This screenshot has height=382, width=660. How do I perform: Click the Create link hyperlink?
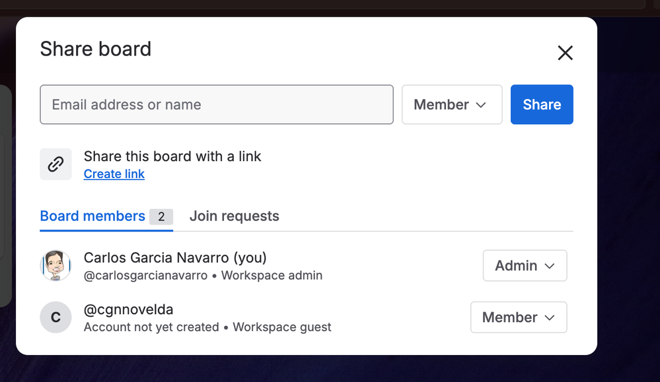tap(114, 174)
